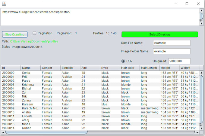Click the Height column header

coord(169,68)
